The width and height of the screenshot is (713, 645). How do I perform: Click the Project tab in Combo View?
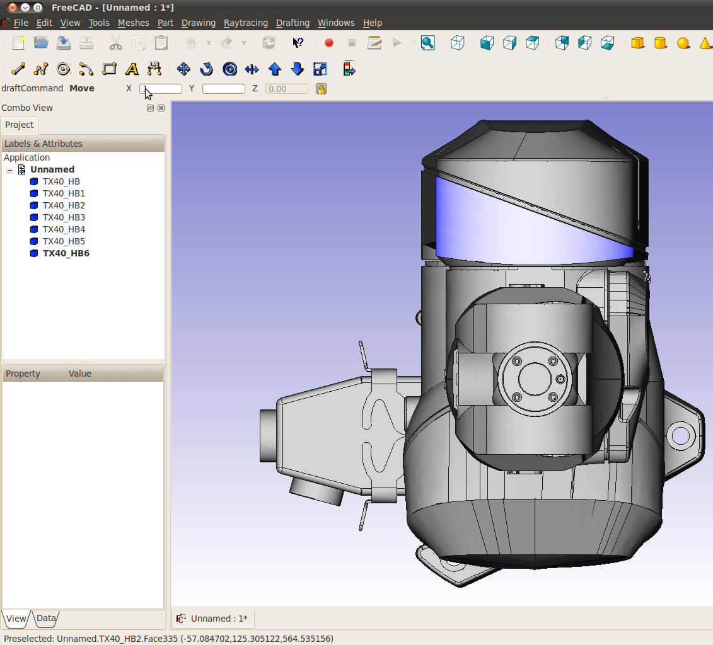coord(20,125)
